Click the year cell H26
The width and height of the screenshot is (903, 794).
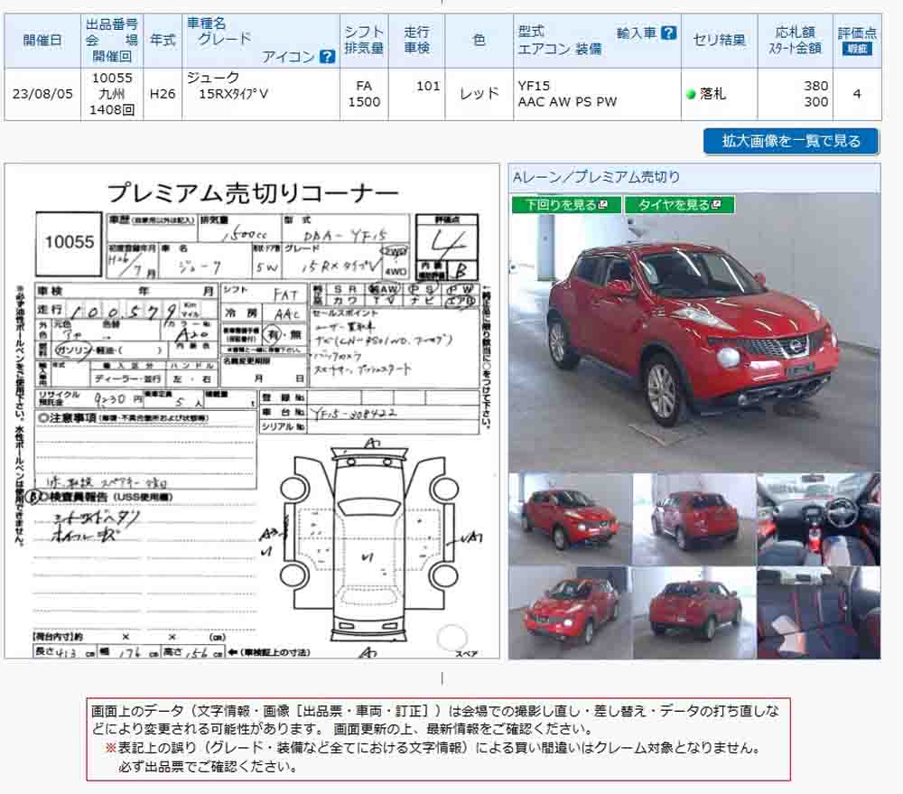point(163,94)
